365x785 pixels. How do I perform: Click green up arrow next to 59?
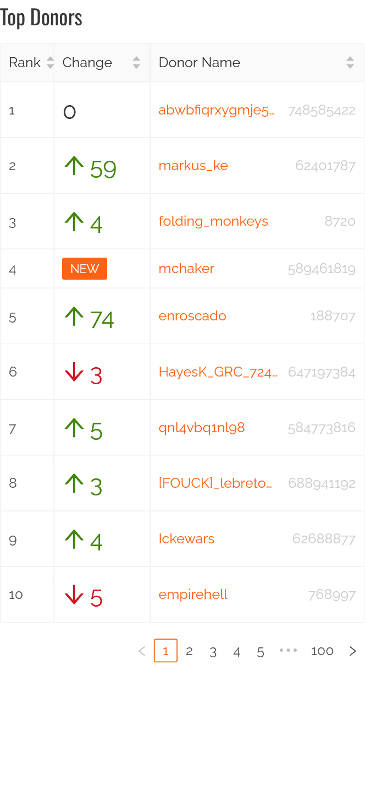coord(74,166)
